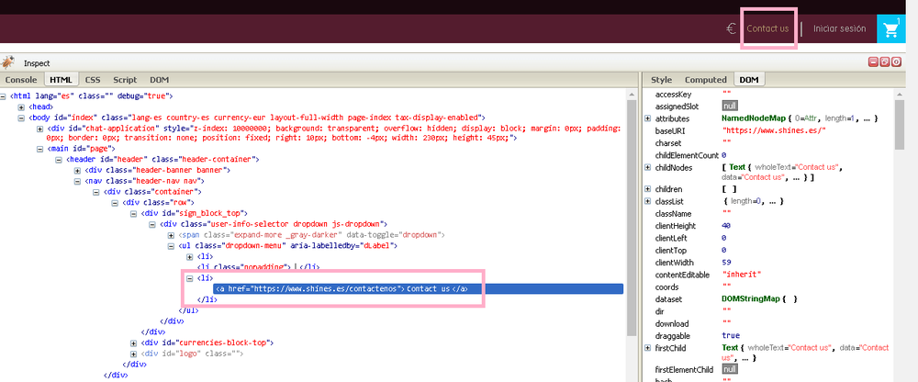Expand the head node

(21, 107)
